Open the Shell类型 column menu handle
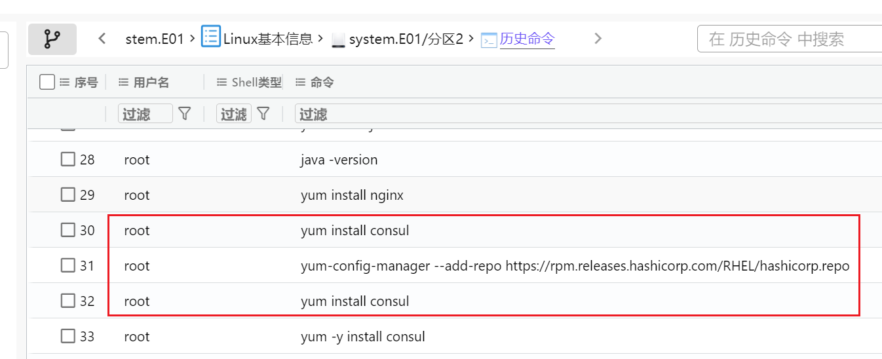This screenshot has width=882, height=359. click(x=221, y=83)
